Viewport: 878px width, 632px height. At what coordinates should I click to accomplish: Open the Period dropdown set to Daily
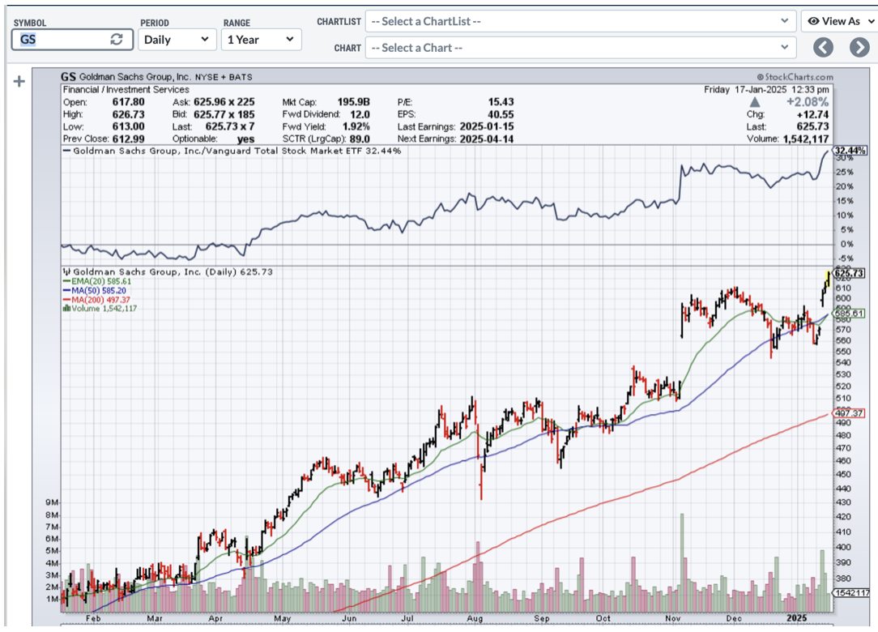tap(176, 39)
